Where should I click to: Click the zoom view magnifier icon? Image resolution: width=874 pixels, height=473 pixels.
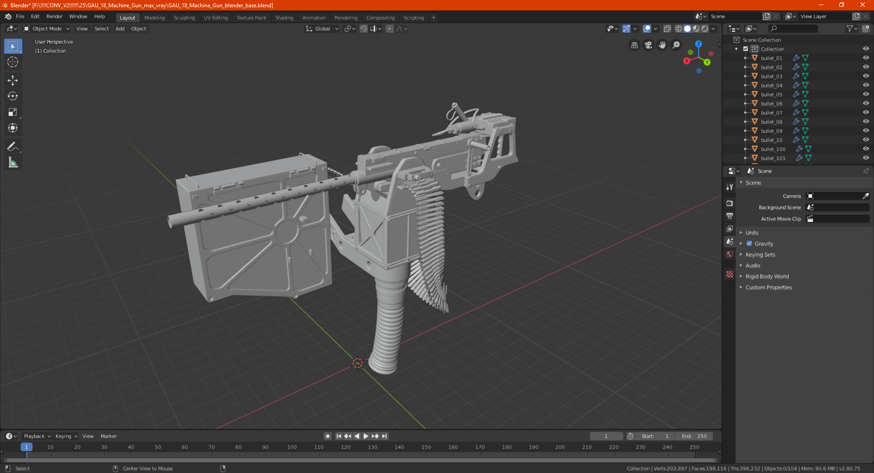tap(676, 45)
